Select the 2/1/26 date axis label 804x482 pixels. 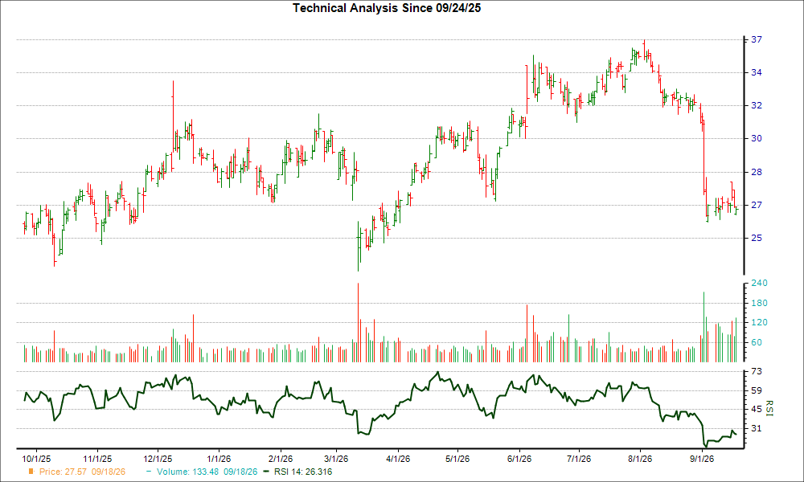(281, 459)
